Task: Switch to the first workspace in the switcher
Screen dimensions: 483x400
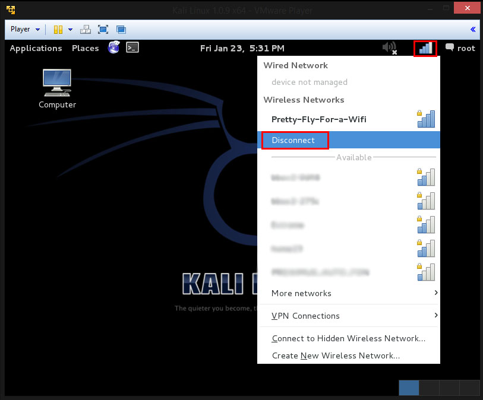Action: tap(409, 388)
